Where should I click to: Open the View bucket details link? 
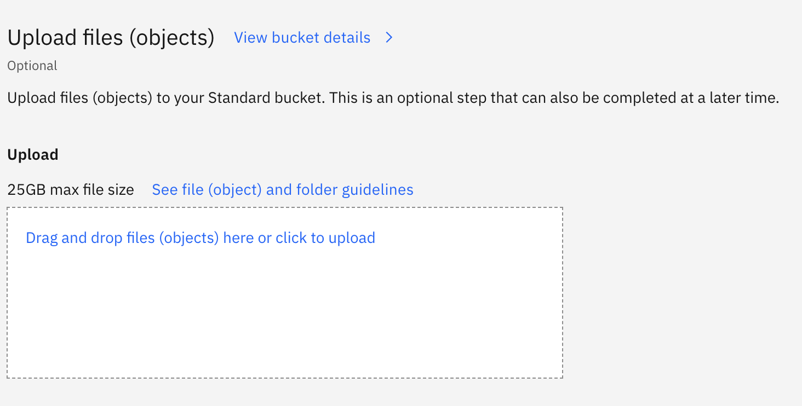(302, 38)
